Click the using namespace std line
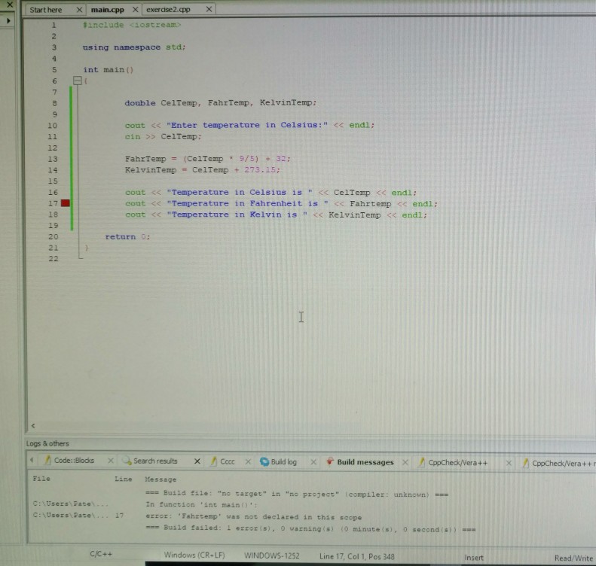Screen dimensions: 596x566 click(x=134, y=47)
